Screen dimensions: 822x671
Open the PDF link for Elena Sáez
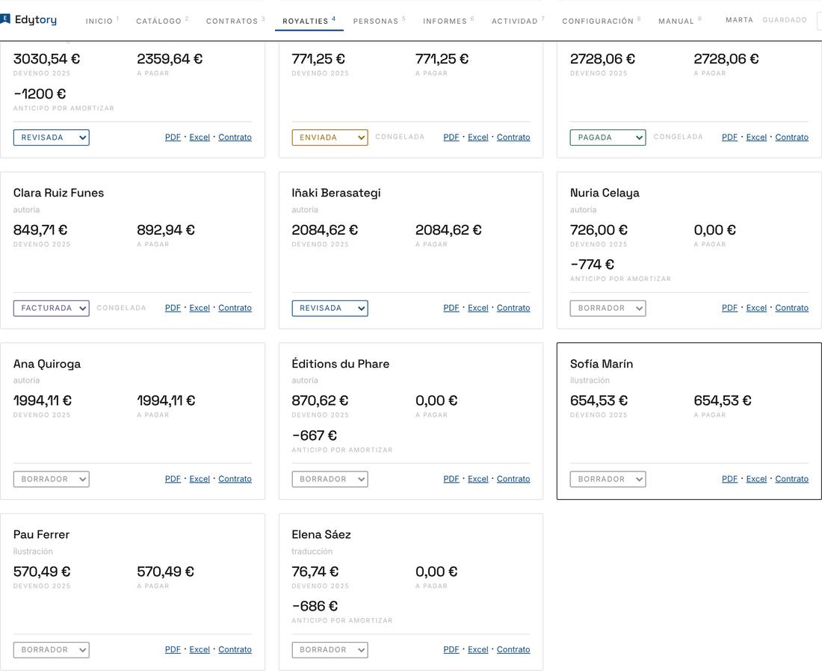coord(451,649)
